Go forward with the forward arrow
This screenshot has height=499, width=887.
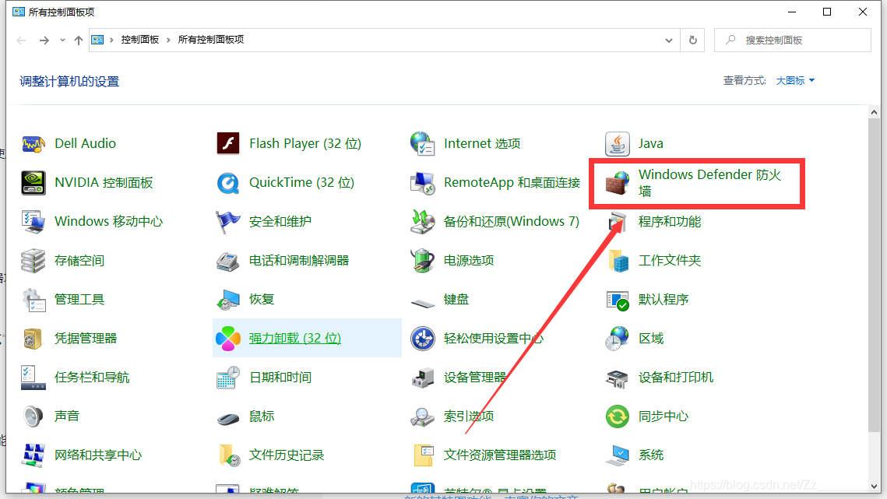tap(44, 40)
